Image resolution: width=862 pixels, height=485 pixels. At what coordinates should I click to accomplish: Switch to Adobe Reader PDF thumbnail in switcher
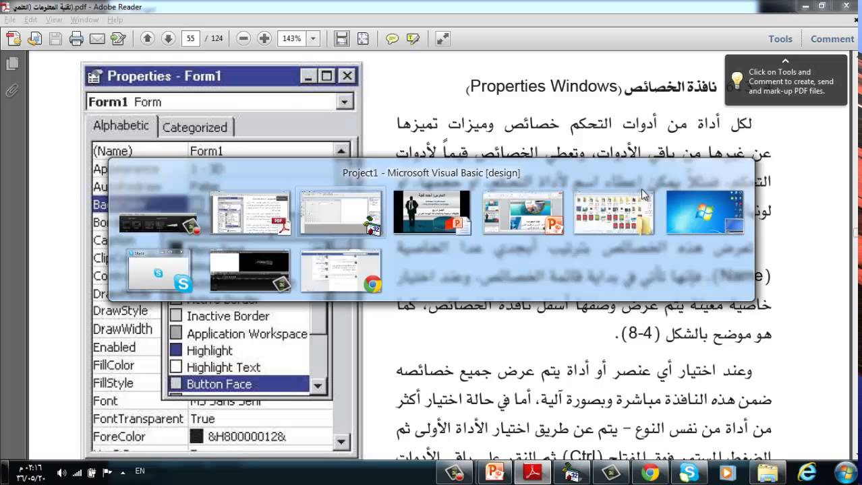click(251, 214)
